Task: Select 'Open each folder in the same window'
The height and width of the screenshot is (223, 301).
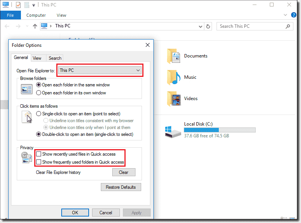Action: click(73, 85)
